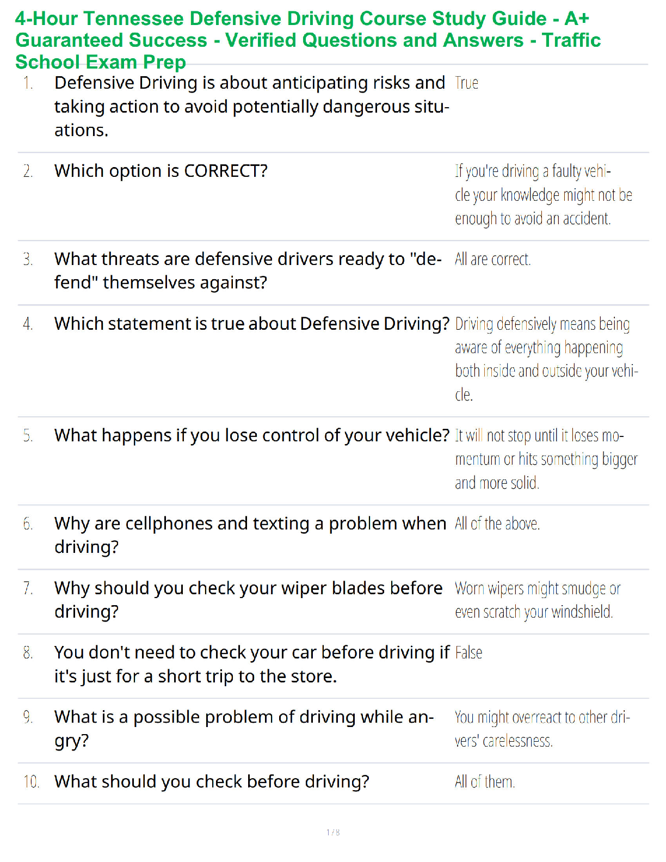Click the "Worn wipers might smudge" answer
Viewport: 666px width, 862px height.
coord(536,600)
